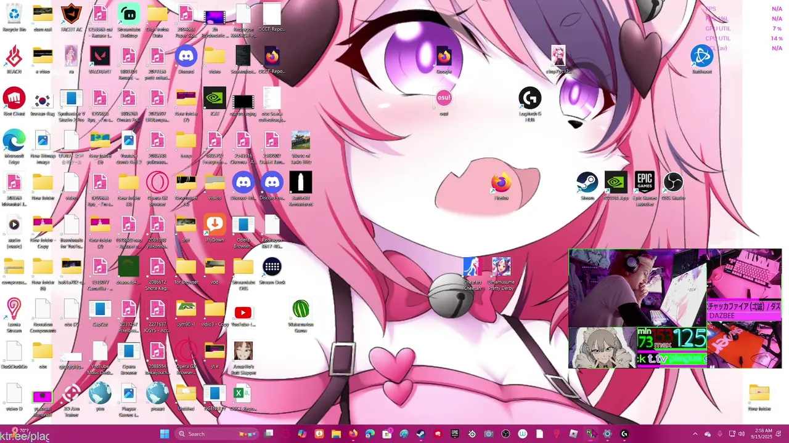Image resolution: width=789 pixels, height=443 pixels.
Task: Open Amarillo's Butt Slapper icon
Action: coord(243,357)
